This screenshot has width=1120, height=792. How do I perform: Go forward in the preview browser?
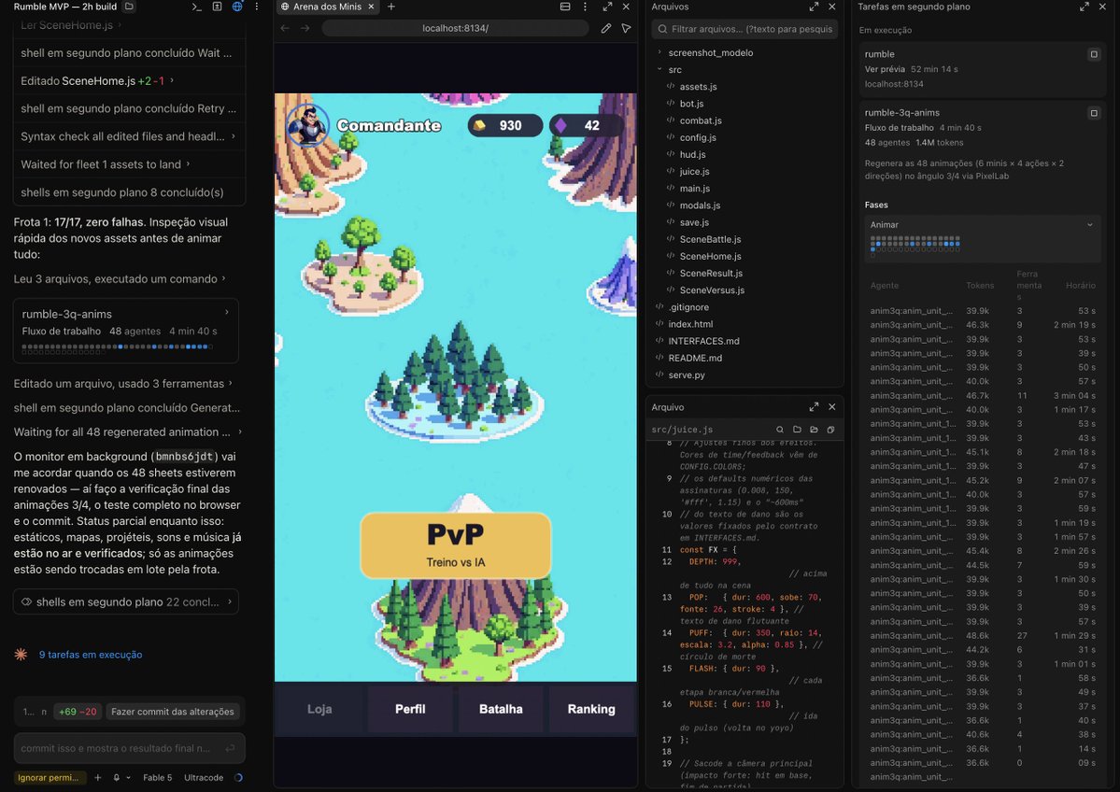tap(305, 28)
